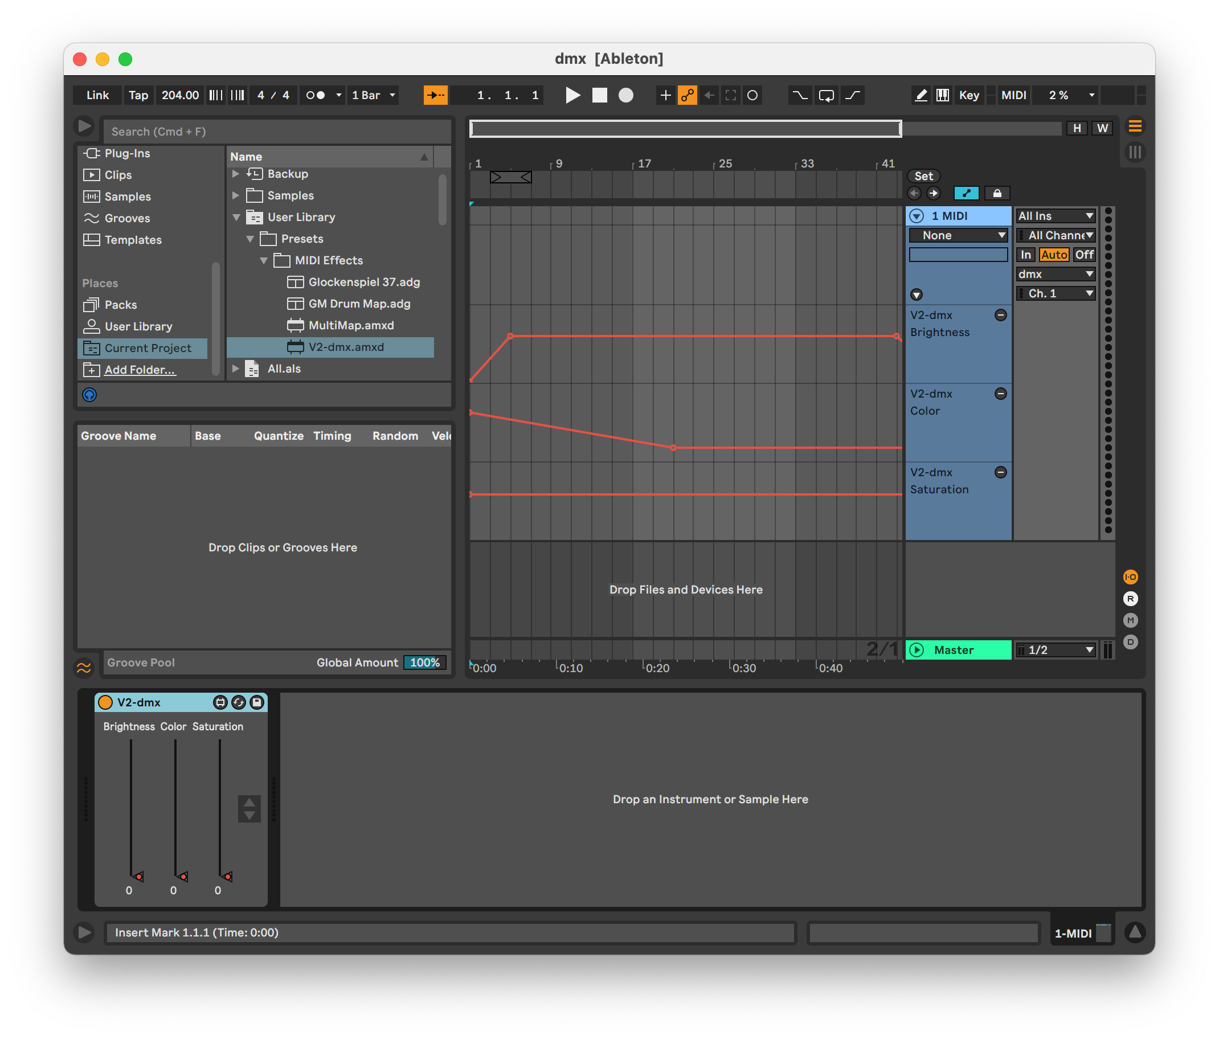Screen dimensions: 1219x1039
Task: Open the All Ins input dropdown
Action: pyautogui.click(x=1056, y=216)
